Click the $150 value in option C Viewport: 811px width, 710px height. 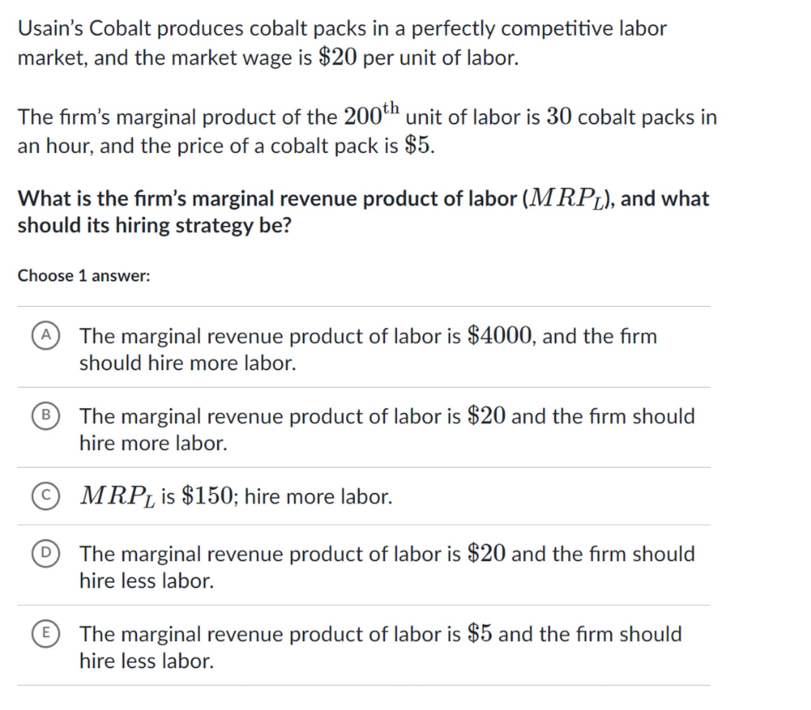click(x=207, y=496)
